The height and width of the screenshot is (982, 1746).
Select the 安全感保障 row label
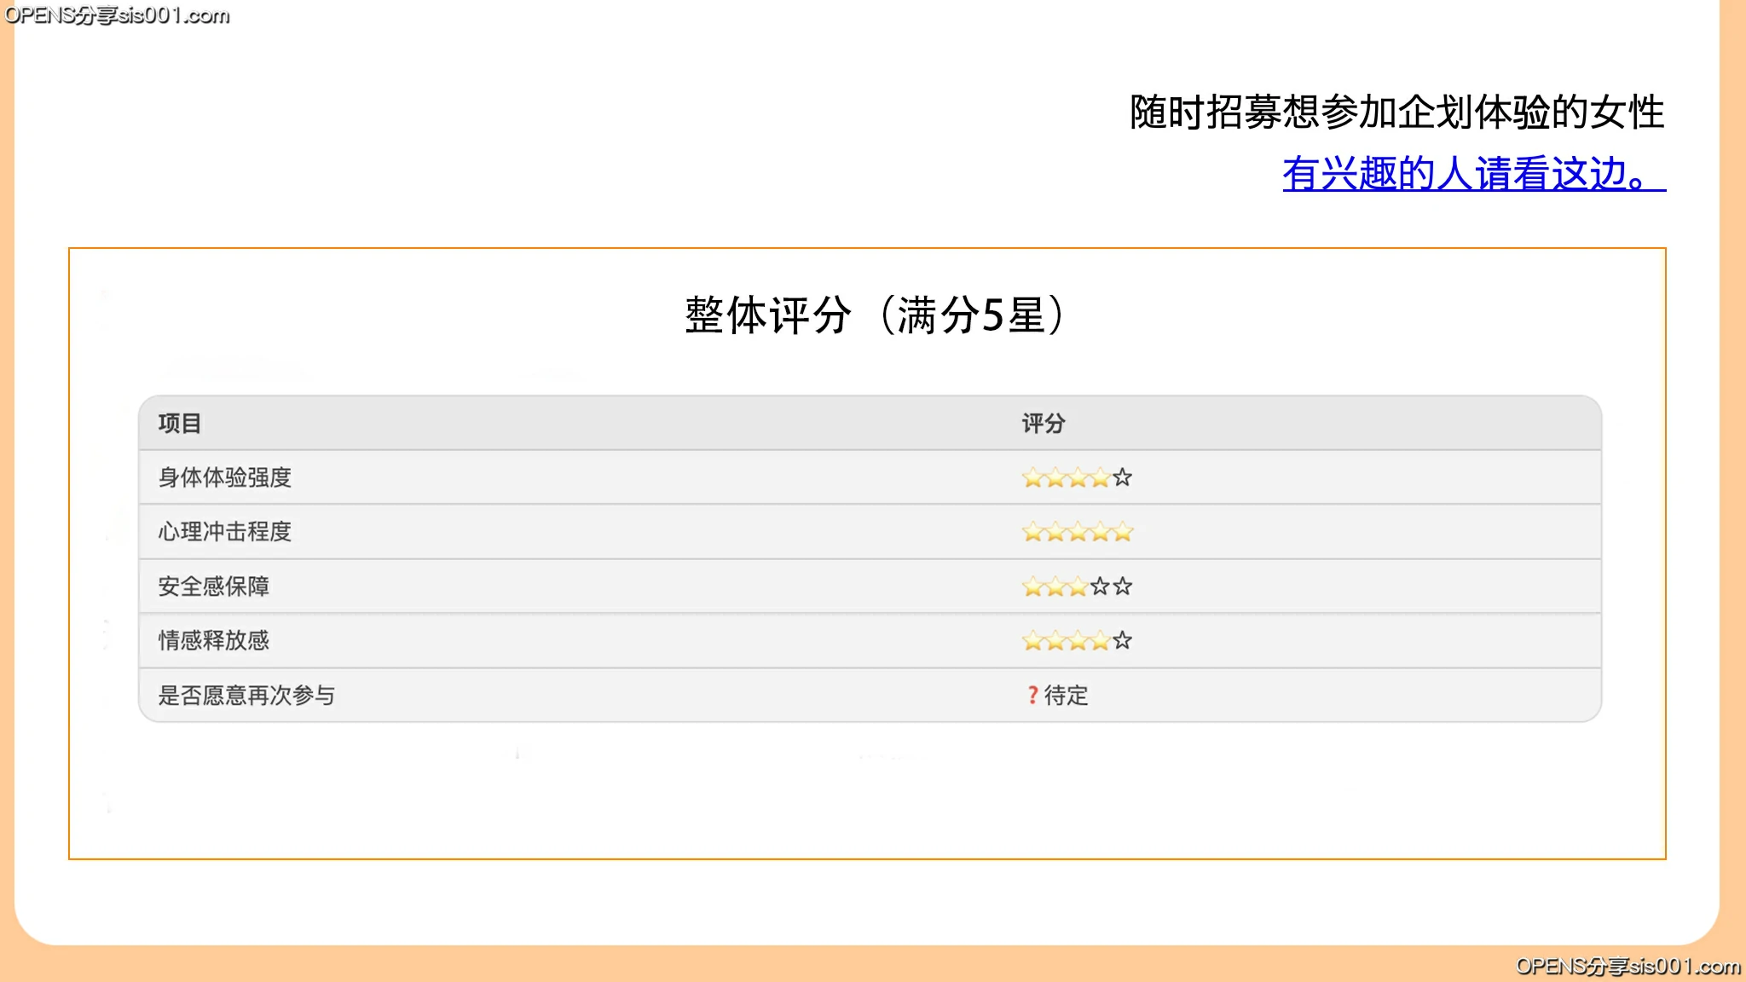click(214, 586)
